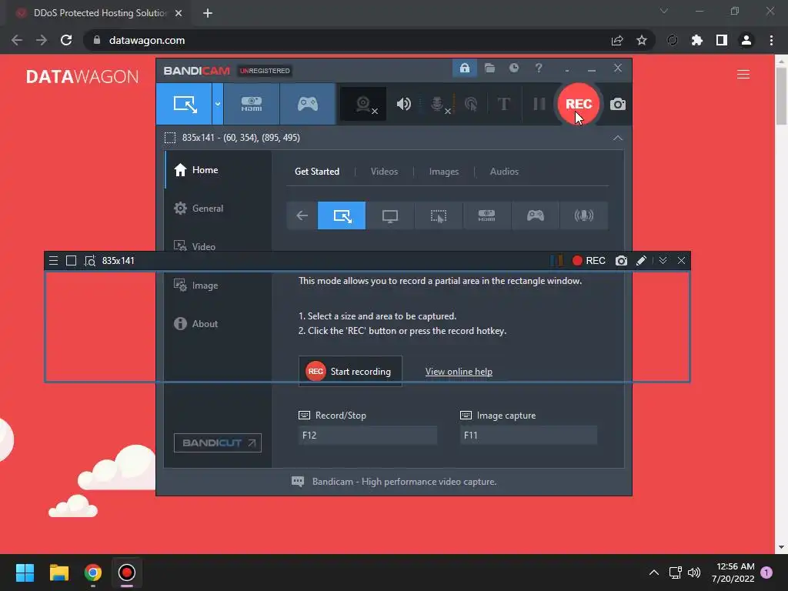Click Start recording button
Image resolution: width=788 pixels, height=591 pixels.
[x=350, y=372]
